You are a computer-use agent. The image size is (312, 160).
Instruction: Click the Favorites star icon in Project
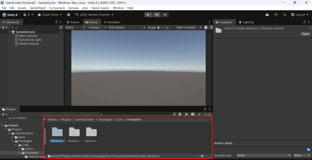coord(199,114)
